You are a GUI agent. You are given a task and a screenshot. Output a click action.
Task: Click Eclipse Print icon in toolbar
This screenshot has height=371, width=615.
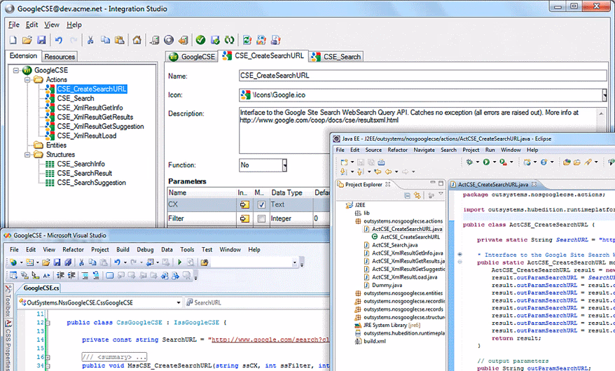381,162
